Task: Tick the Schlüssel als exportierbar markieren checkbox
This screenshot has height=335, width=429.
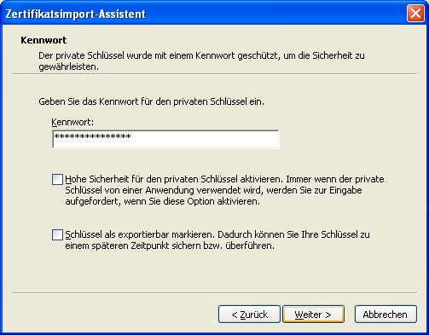Action: click(x=57, y=235)
